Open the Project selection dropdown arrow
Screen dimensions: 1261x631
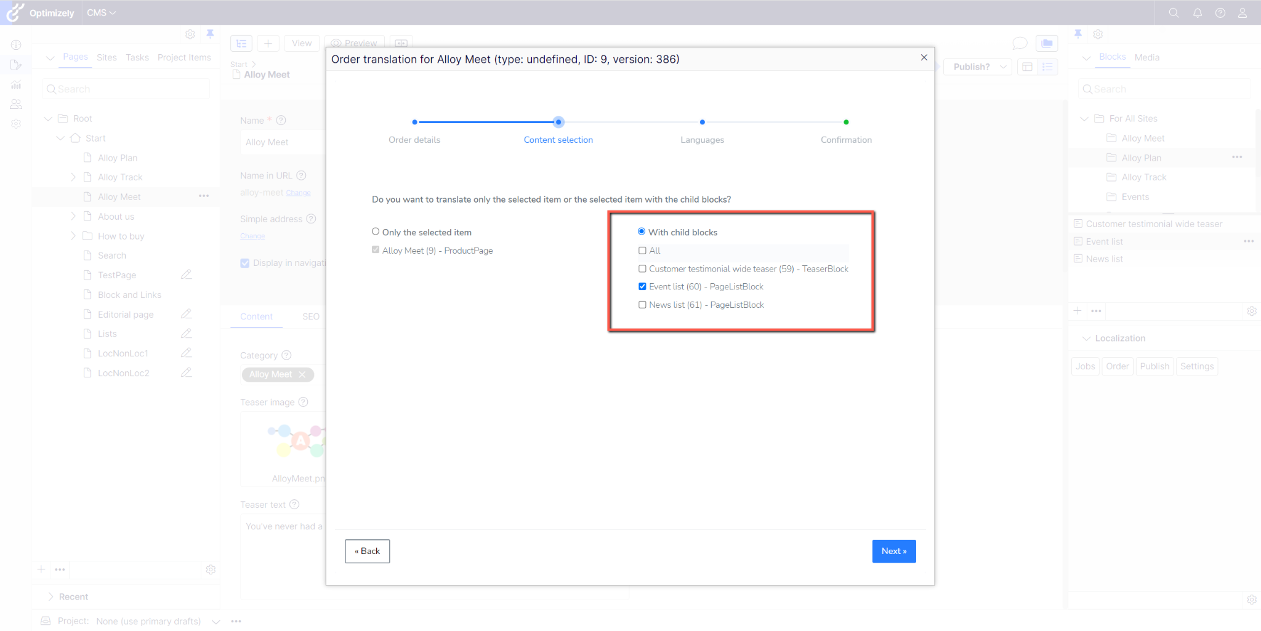click(216, 621)
